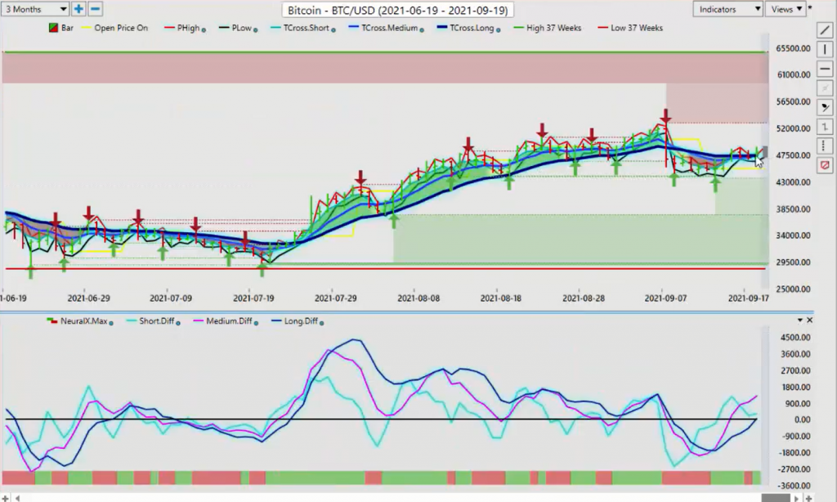Click the settings dot next to Medium.Diff
Screen dimensions: 837x502
(x=256, y=323)
